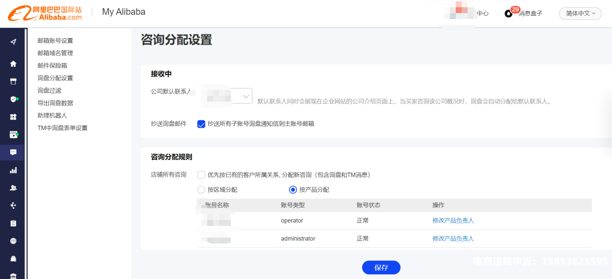Click the customers people sidebar icon
Viewport: 612px width, 279px height.
click(x=13, y=188)
